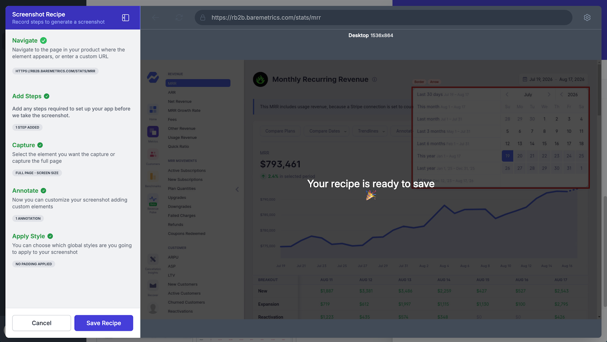Click the lock icon in the URL bar

203,18
